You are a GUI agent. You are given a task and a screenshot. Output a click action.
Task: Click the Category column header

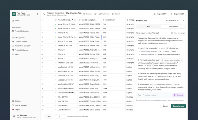[130, 20]
